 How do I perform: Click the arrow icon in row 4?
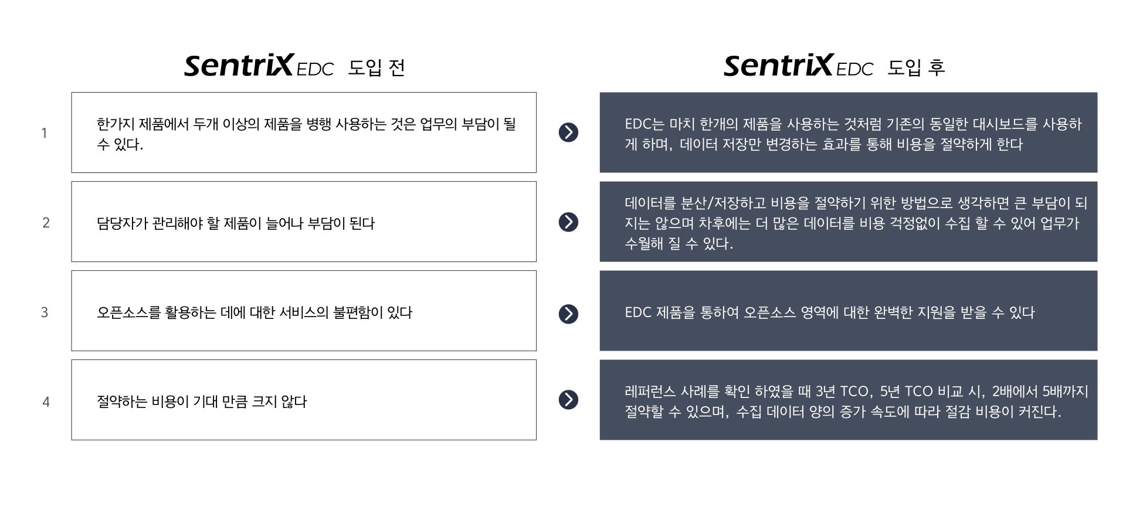[568, 400]
